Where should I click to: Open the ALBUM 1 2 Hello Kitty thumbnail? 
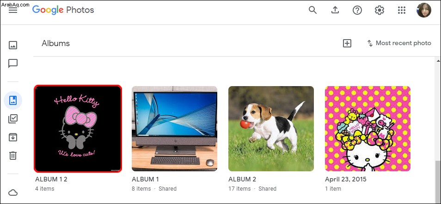pyautogui.click(x=78, y=128)
